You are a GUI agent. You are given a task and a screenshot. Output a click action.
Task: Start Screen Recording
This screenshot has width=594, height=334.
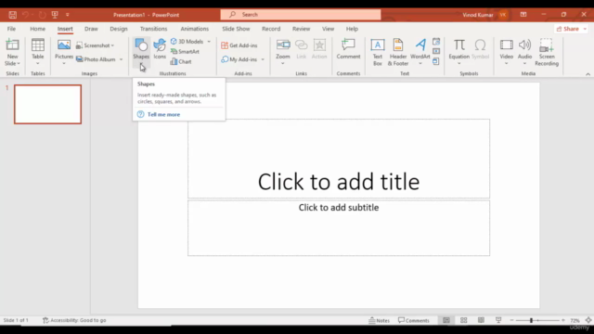547,52
